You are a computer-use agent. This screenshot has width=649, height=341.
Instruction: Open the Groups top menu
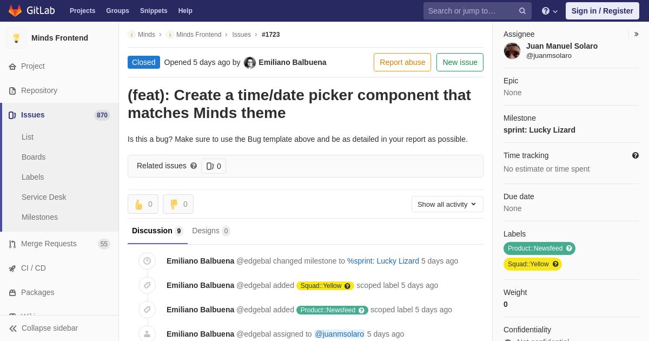click(117, 11)
